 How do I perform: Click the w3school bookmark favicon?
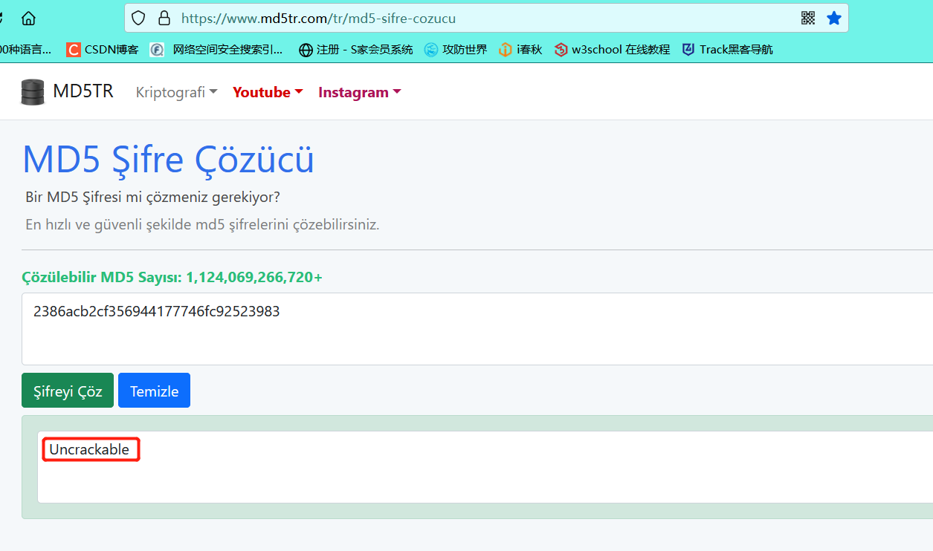561,49
